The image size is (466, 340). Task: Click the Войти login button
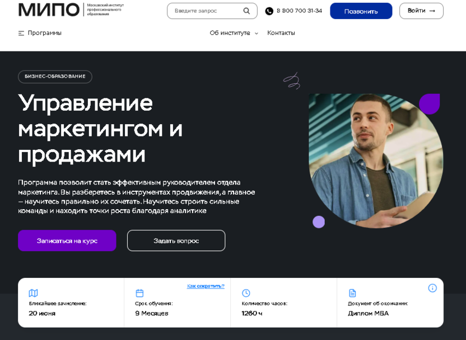tap(421, 11)
